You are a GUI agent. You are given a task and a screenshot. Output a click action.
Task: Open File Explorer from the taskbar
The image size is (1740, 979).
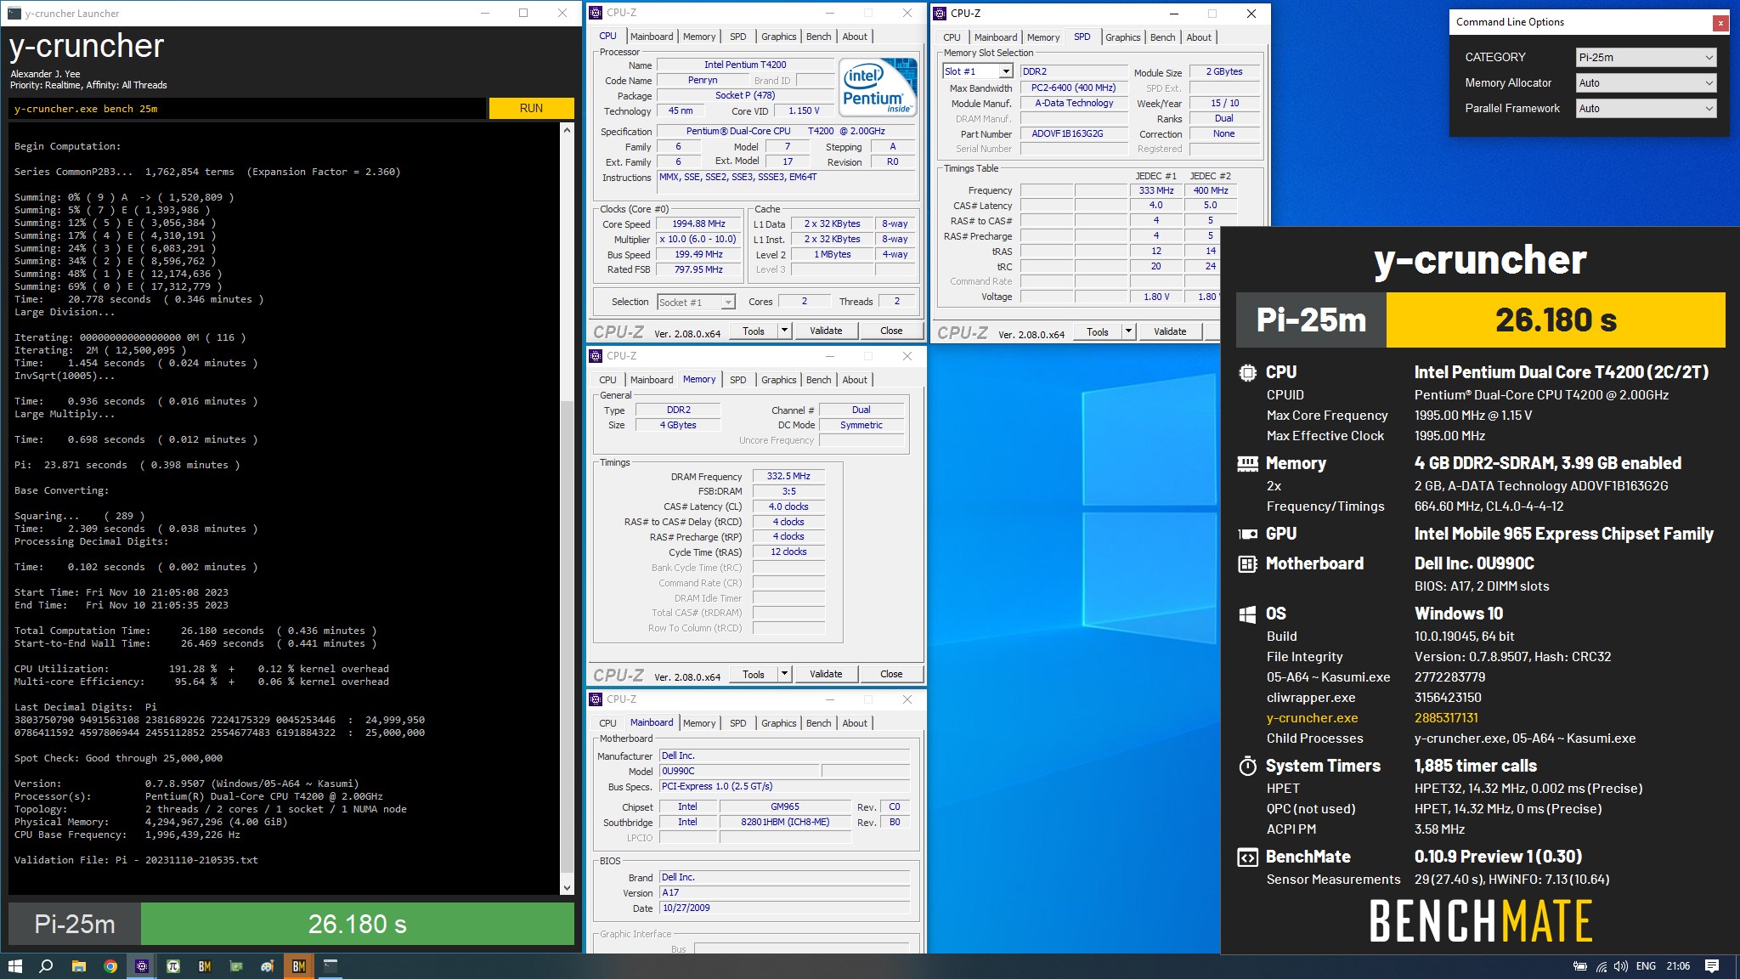(x=78, y=966)
